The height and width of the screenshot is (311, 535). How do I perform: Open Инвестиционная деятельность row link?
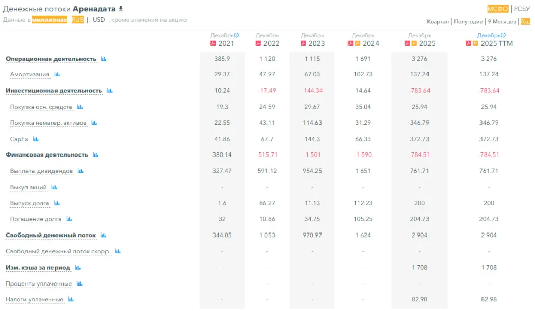click(x=54, y=91)
